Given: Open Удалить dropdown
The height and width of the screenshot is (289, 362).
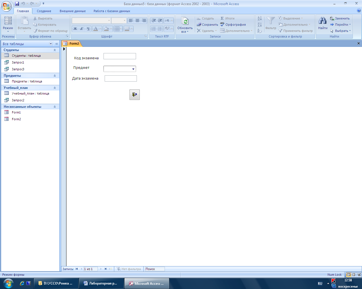Looking at the screenshot, I should point(207,31).
